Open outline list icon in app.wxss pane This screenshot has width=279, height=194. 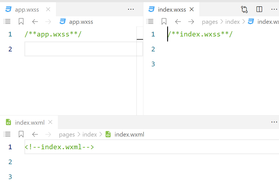pyautogui.click(x=7, y=22)
